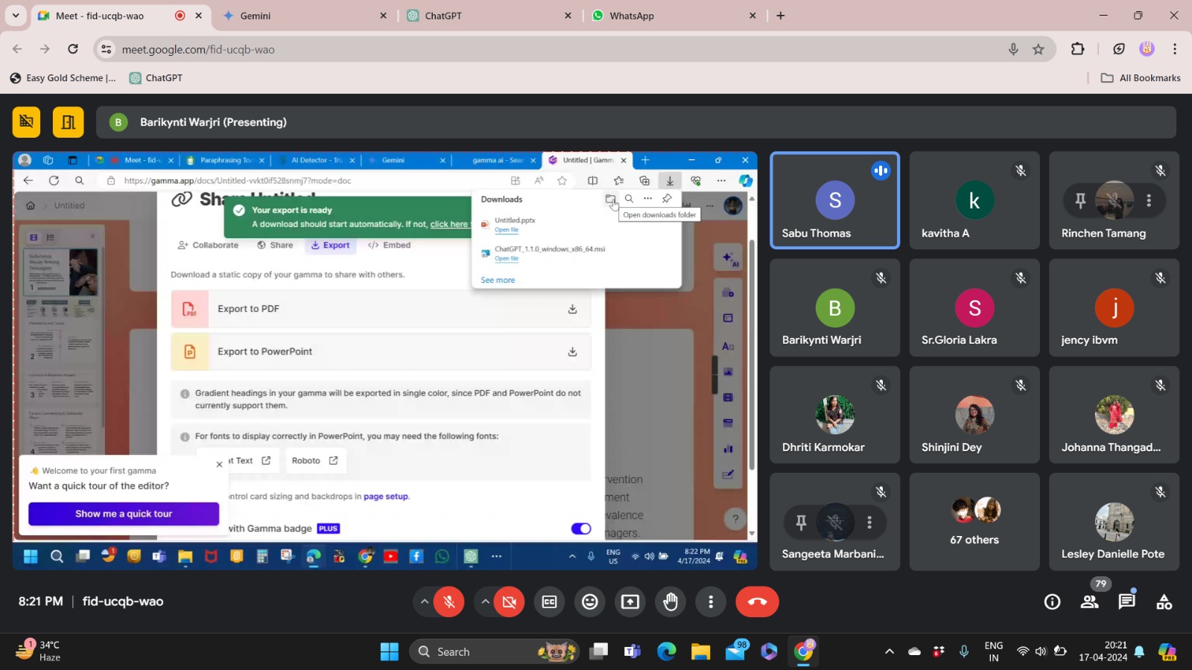Click the red leave call button
1192x670 pixels.
point(757,602)
